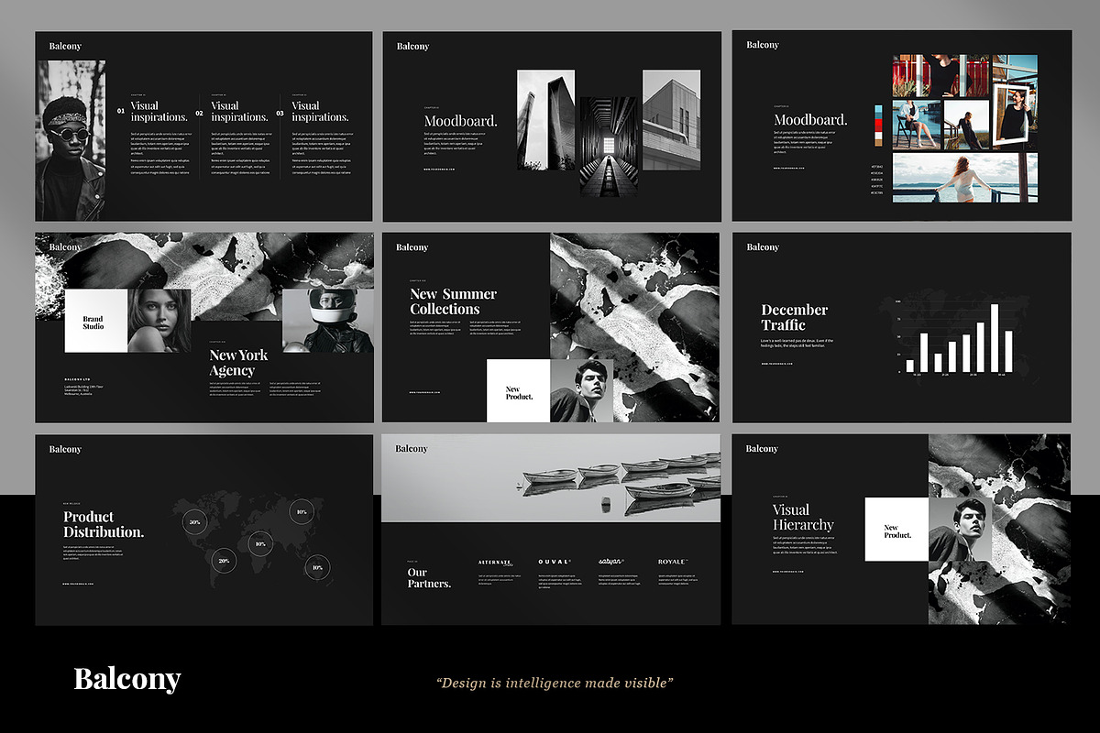1100x733 pixels.
Task: Click Balcony logo on December Traffic slide
Action: point(763,246)
